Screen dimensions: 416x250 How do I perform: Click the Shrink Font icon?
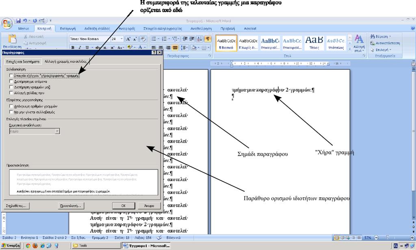pos(135,39)
